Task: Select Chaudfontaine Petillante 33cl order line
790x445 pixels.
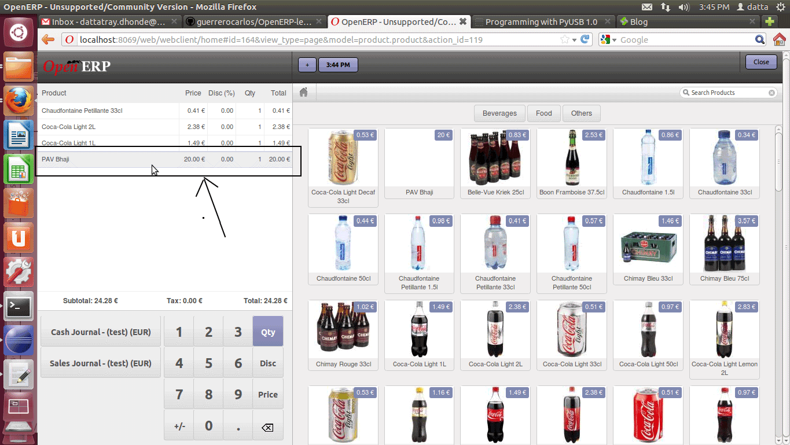Action: pos(165,111)
